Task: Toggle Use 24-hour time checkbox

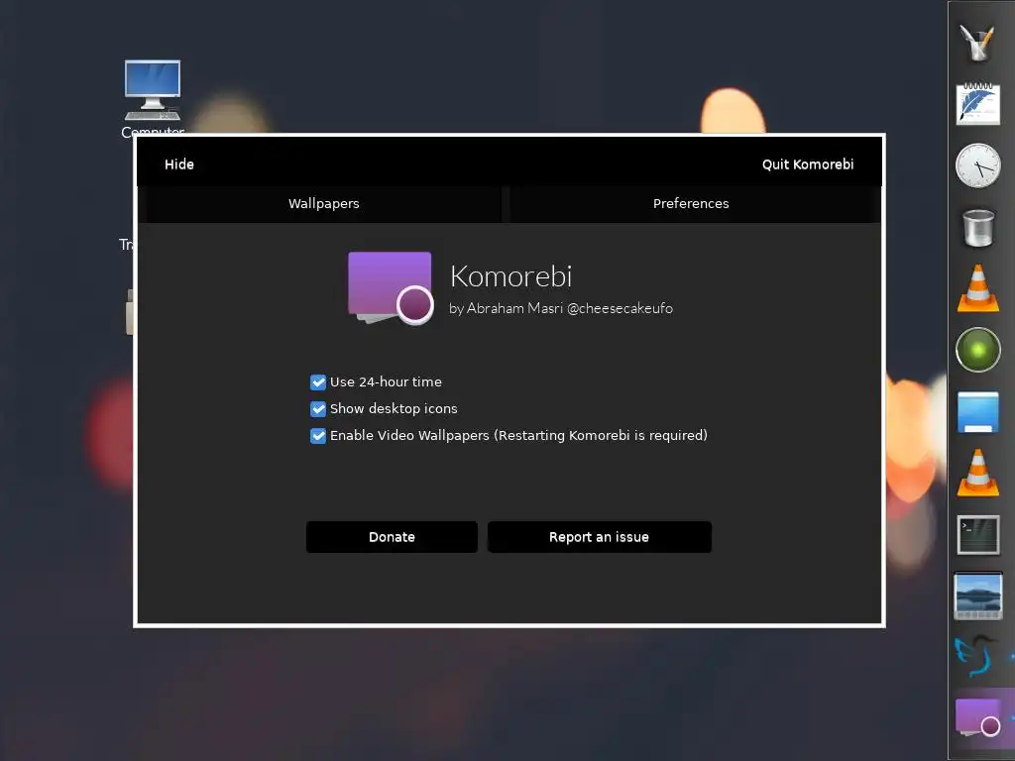Action: pyautogui.click(x=318, y=382)
